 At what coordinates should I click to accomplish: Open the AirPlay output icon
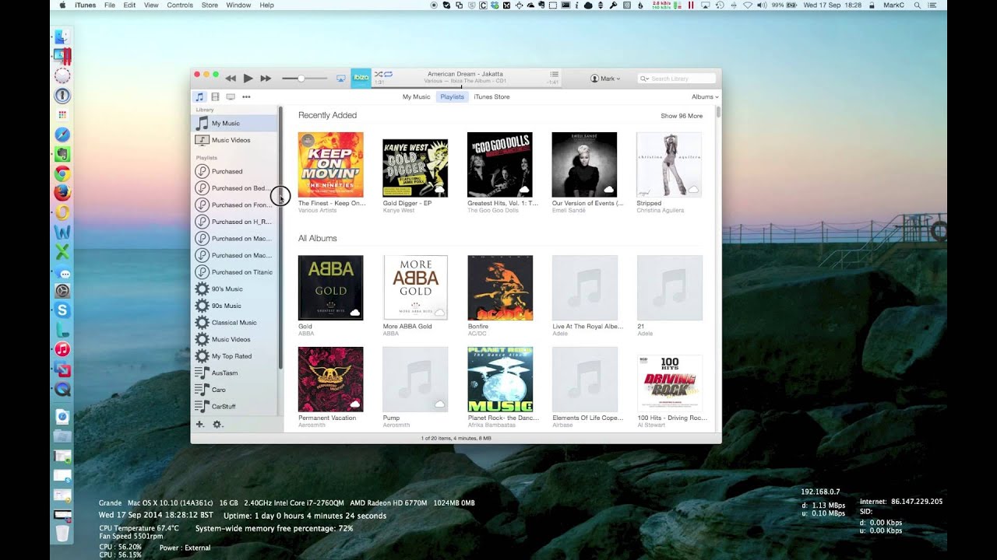pyautogui.click(x=340, y=79)
